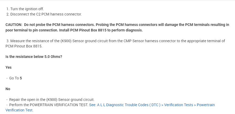Click the bold 'No' answer heading

tap(8, 89)
